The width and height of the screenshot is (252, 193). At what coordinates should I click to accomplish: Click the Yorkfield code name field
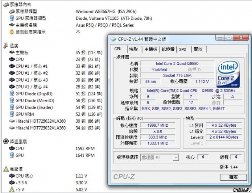point(159,69)
